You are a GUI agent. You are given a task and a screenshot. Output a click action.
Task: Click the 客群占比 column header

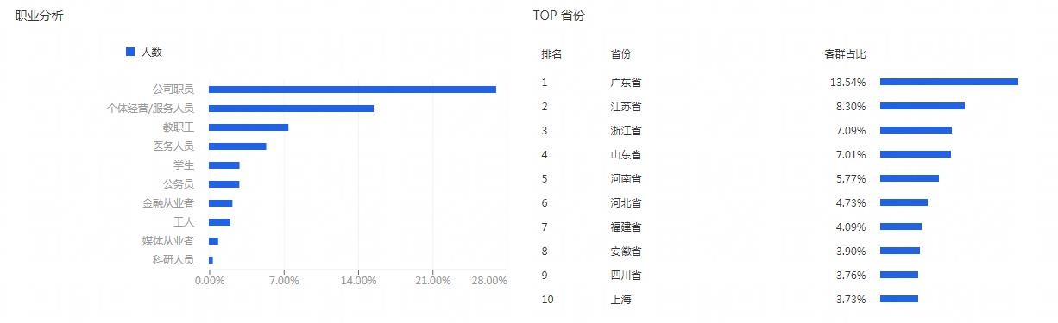pyautogui.click(x=846, y=54)
